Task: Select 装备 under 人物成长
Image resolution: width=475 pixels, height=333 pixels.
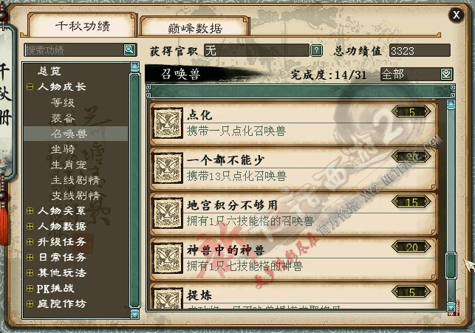Action: pos(63,118)
